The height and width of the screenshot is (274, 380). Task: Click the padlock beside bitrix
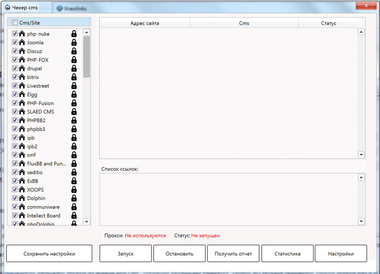pos(74,77)
